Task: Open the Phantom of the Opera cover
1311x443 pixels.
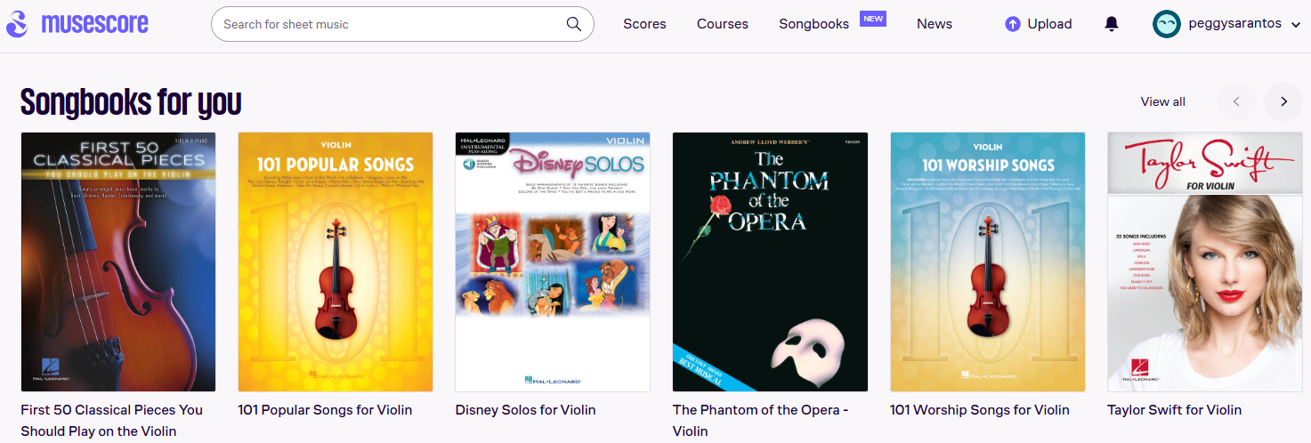Action: coord(770,262)
